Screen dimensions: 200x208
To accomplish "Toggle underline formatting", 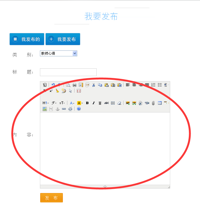I will point(100,103).
